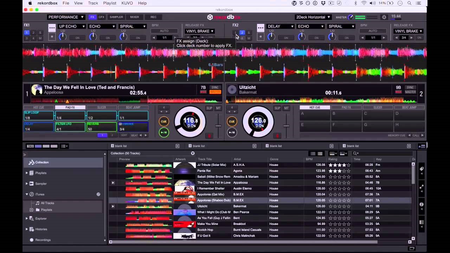Enable SLIP mode on left deck
Screen dimensions: 450x253
coord(209,108)
